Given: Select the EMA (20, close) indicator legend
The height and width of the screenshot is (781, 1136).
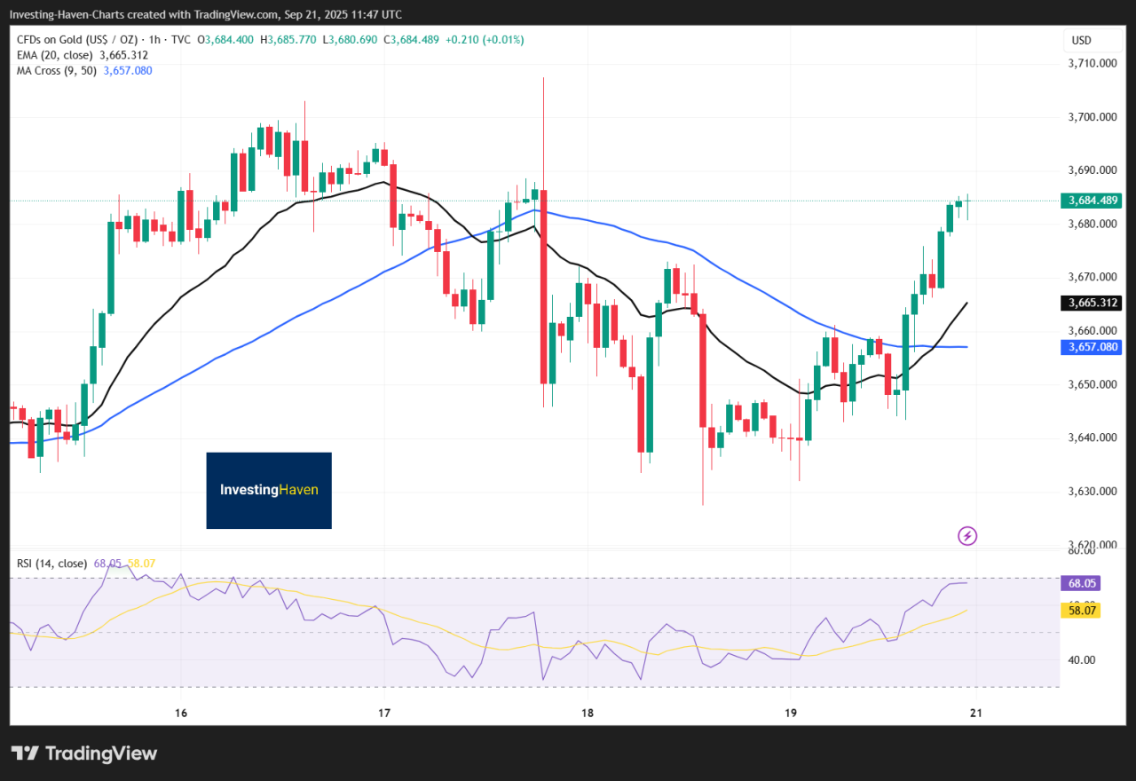Looking at the screenshot, I should (x=61, y=55).
